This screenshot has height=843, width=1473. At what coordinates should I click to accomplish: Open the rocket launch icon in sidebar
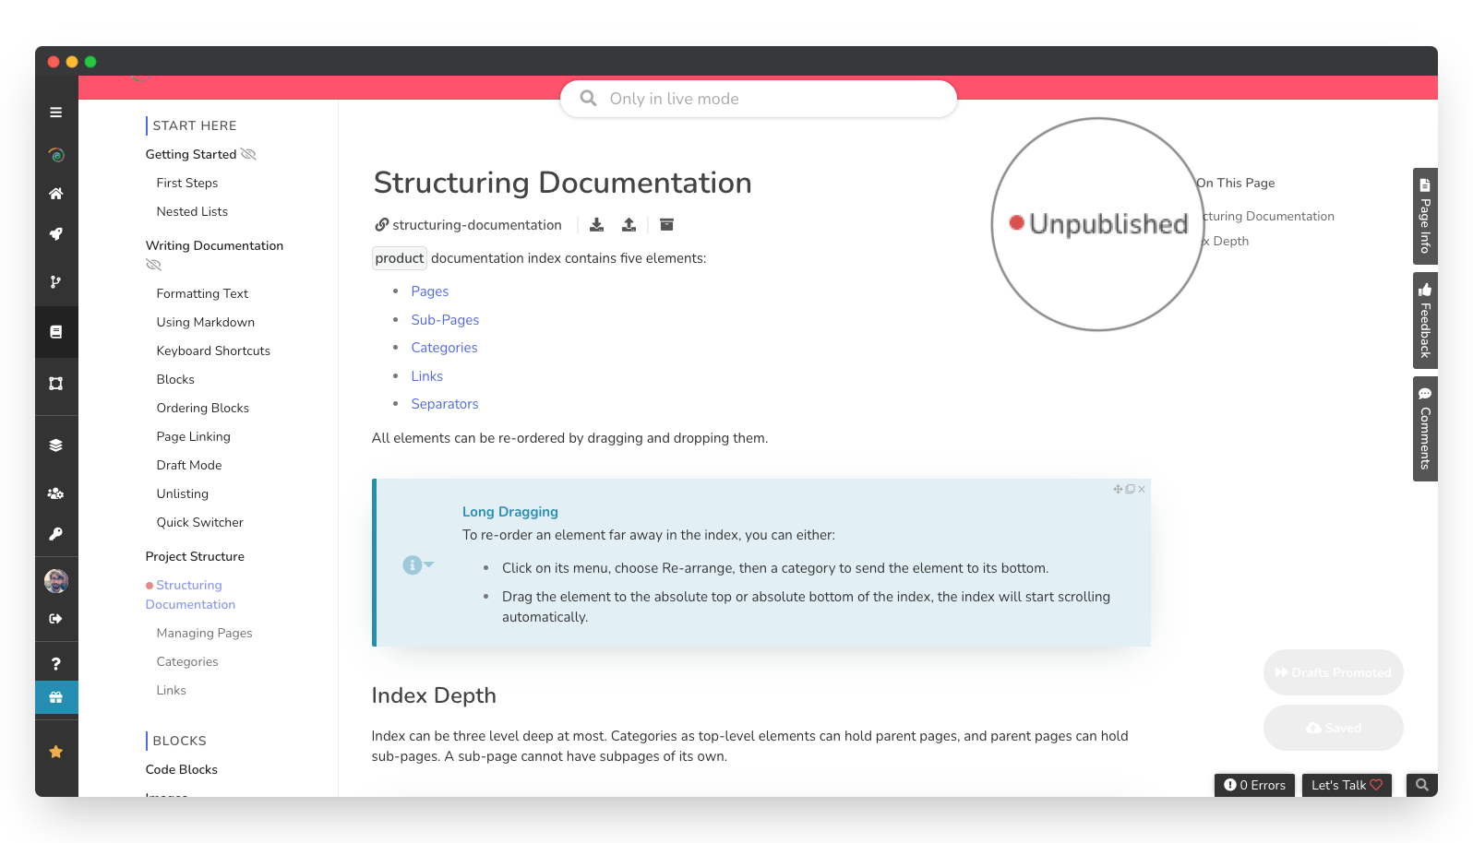(56, 234)
